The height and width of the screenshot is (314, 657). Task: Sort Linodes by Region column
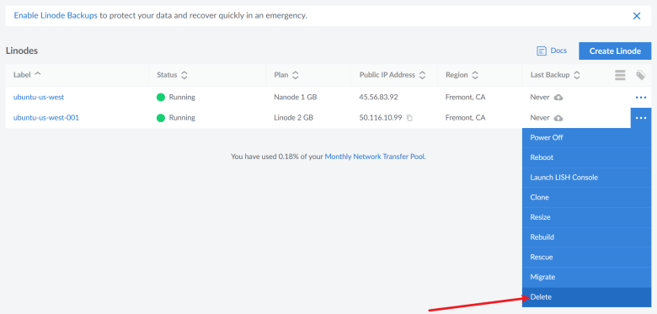pos(462,75)
